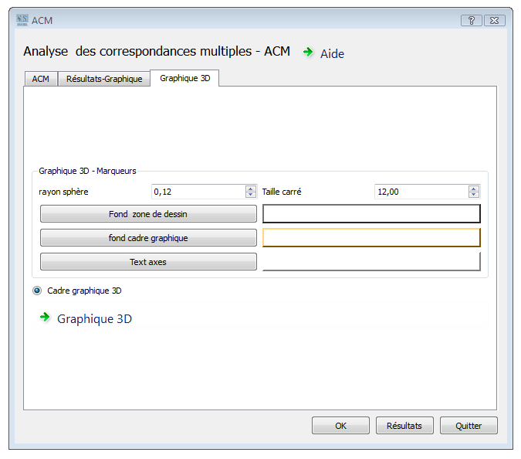Click the highlighted fond cadre graphique color swatch

point(371,238)
